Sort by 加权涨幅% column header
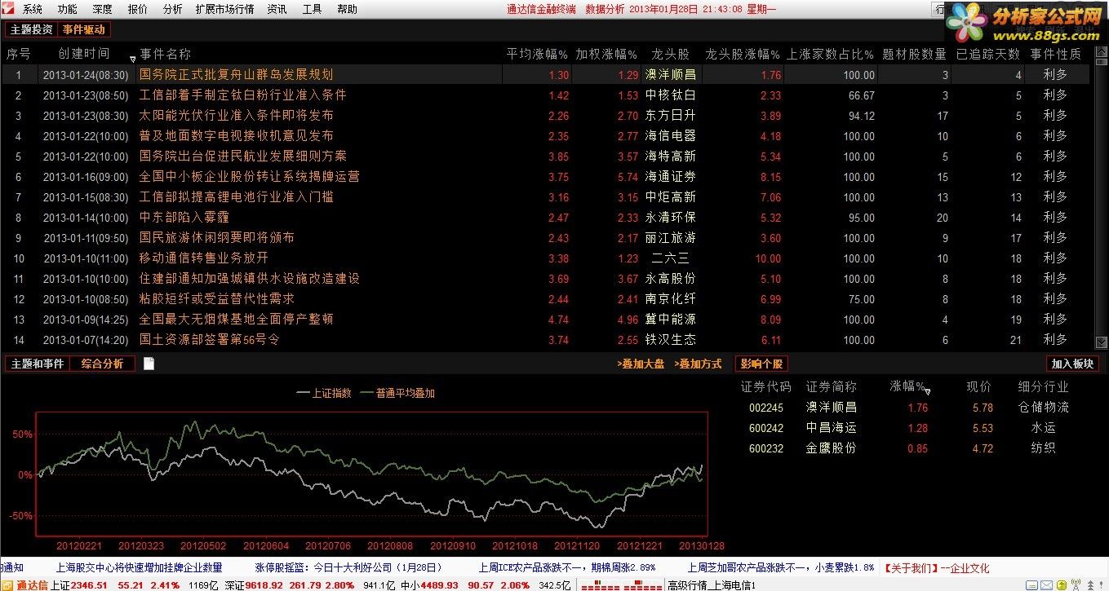Viewport: 1109px width, 591px height. (606, 54)
